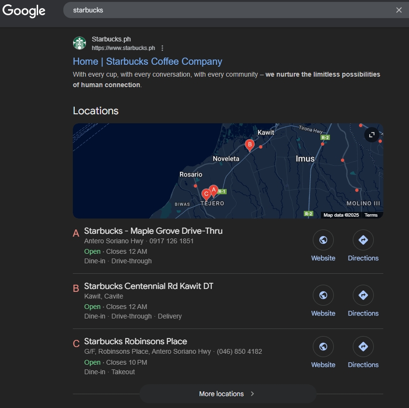Viewport: 409px width, 408px height.
Task: Expand the map to full view
Action: click(x=371, y=135)
